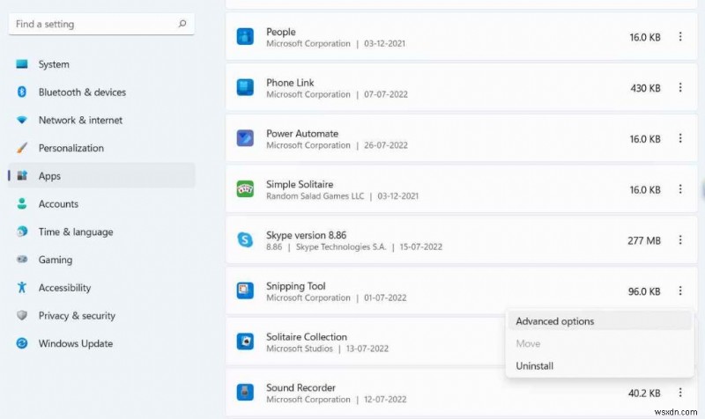Image resolution: width=705 pixels, height=419 pixels.
Task: Choose Uninstall from the context menu
Action: pos(535,365)
